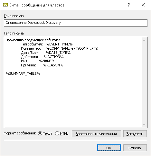Viewport: 151px width, 156px height.
Task: Click the Загрузить button
Action: pos(135,134)
